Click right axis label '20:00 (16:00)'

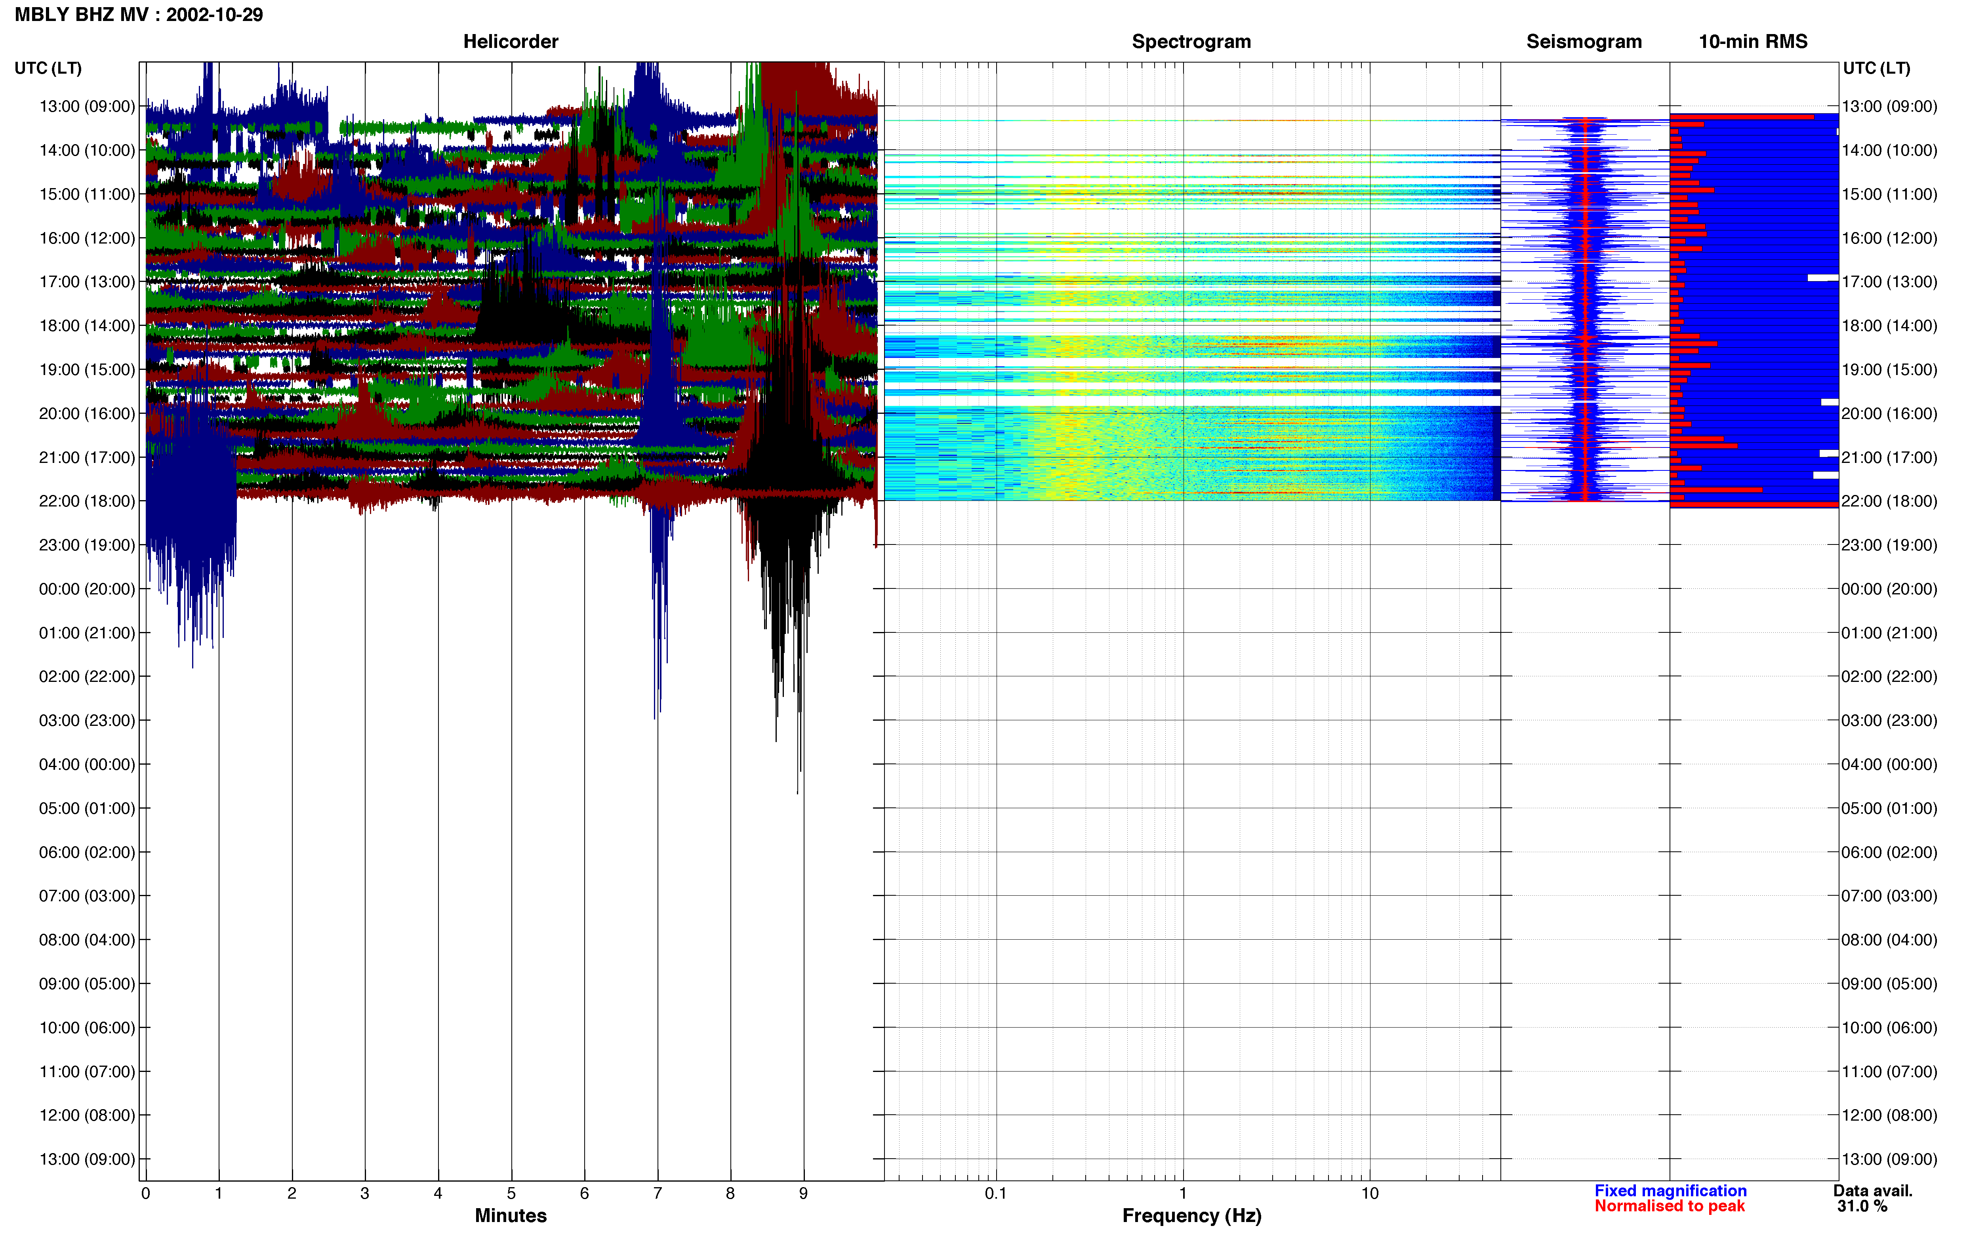click(1889, 413)
